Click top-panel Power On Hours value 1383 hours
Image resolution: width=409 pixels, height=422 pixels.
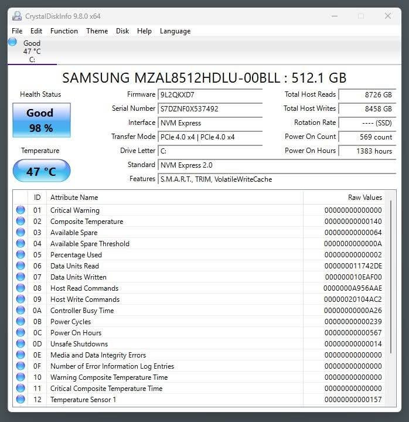pyautogui.click(x=367, y=151)
